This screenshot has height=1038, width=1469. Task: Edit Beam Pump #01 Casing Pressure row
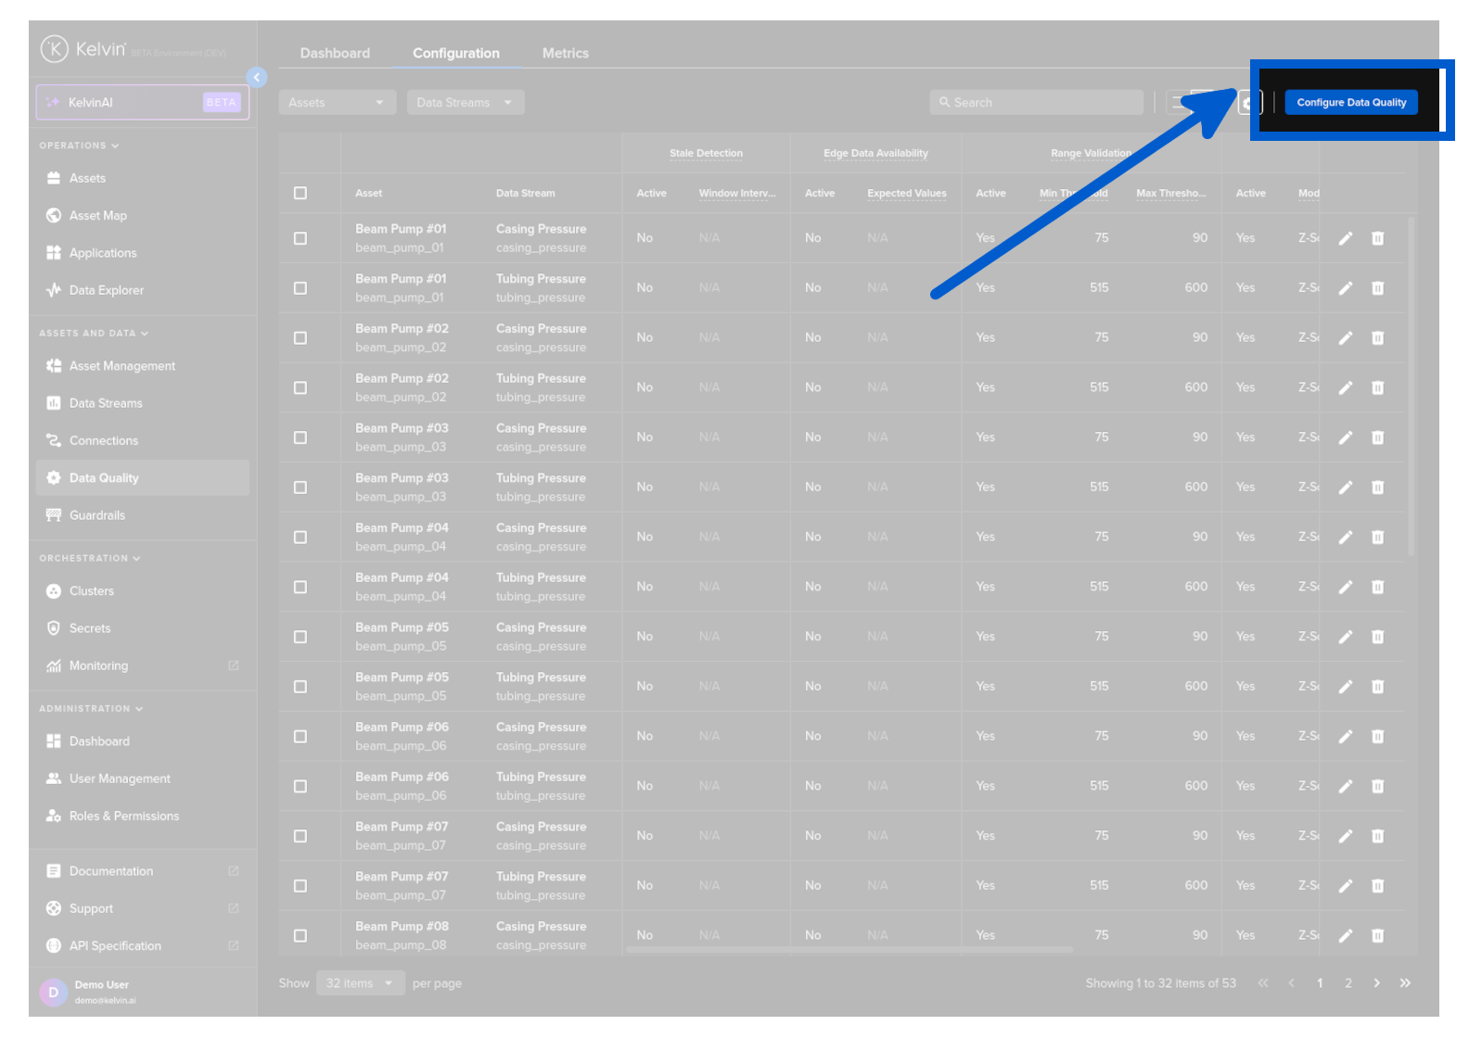[x=1345, y=239]
